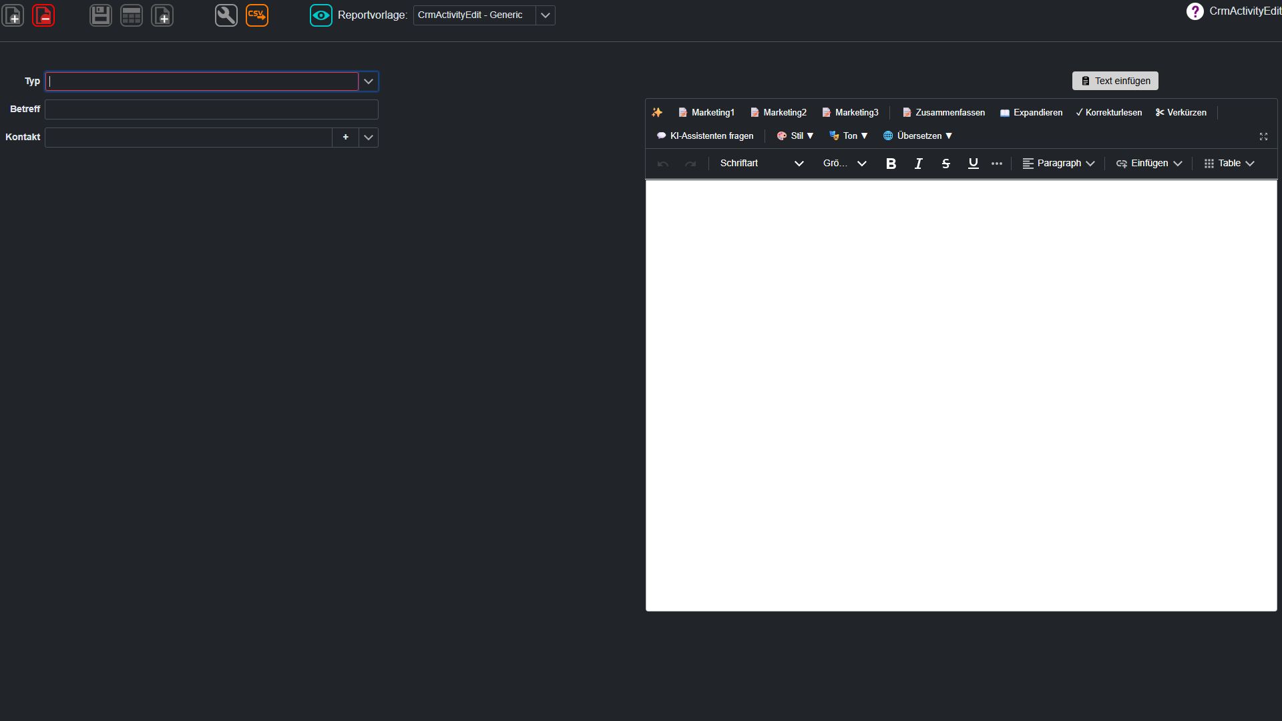The image size is (1282, 721).
Task: Click Zusammenfassen to summarize text
Action: pyautogui.click(x=943, y=112)
